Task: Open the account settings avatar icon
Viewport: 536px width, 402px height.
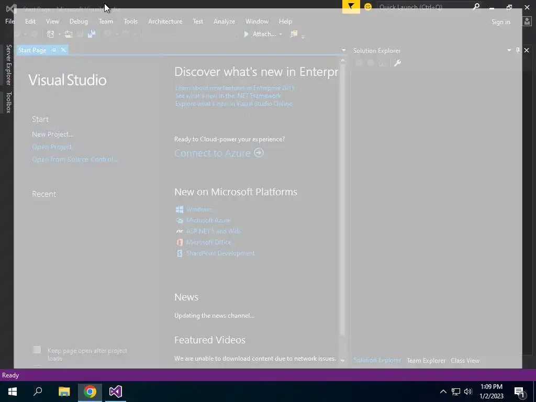Action: (527, 21)
